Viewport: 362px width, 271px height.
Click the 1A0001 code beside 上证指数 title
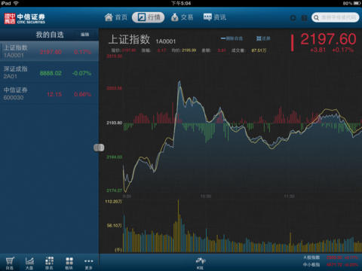[166, 41]
